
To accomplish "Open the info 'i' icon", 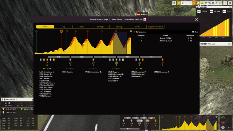I will [225, 3].
